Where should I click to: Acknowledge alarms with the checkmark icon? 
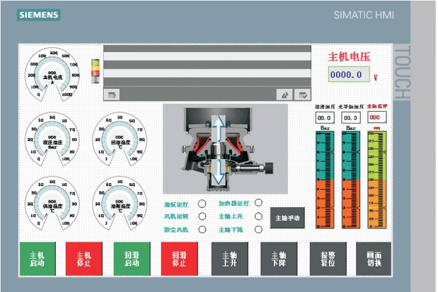[x=303, y=95]
